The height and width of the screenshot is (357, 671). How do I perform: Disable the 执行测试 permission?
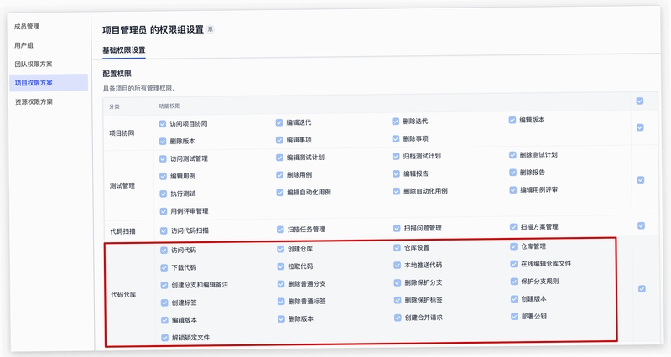(x=163, y=194)
